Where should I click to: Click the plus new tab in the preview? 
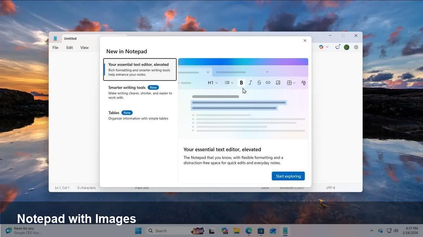[x=267, y=72]
